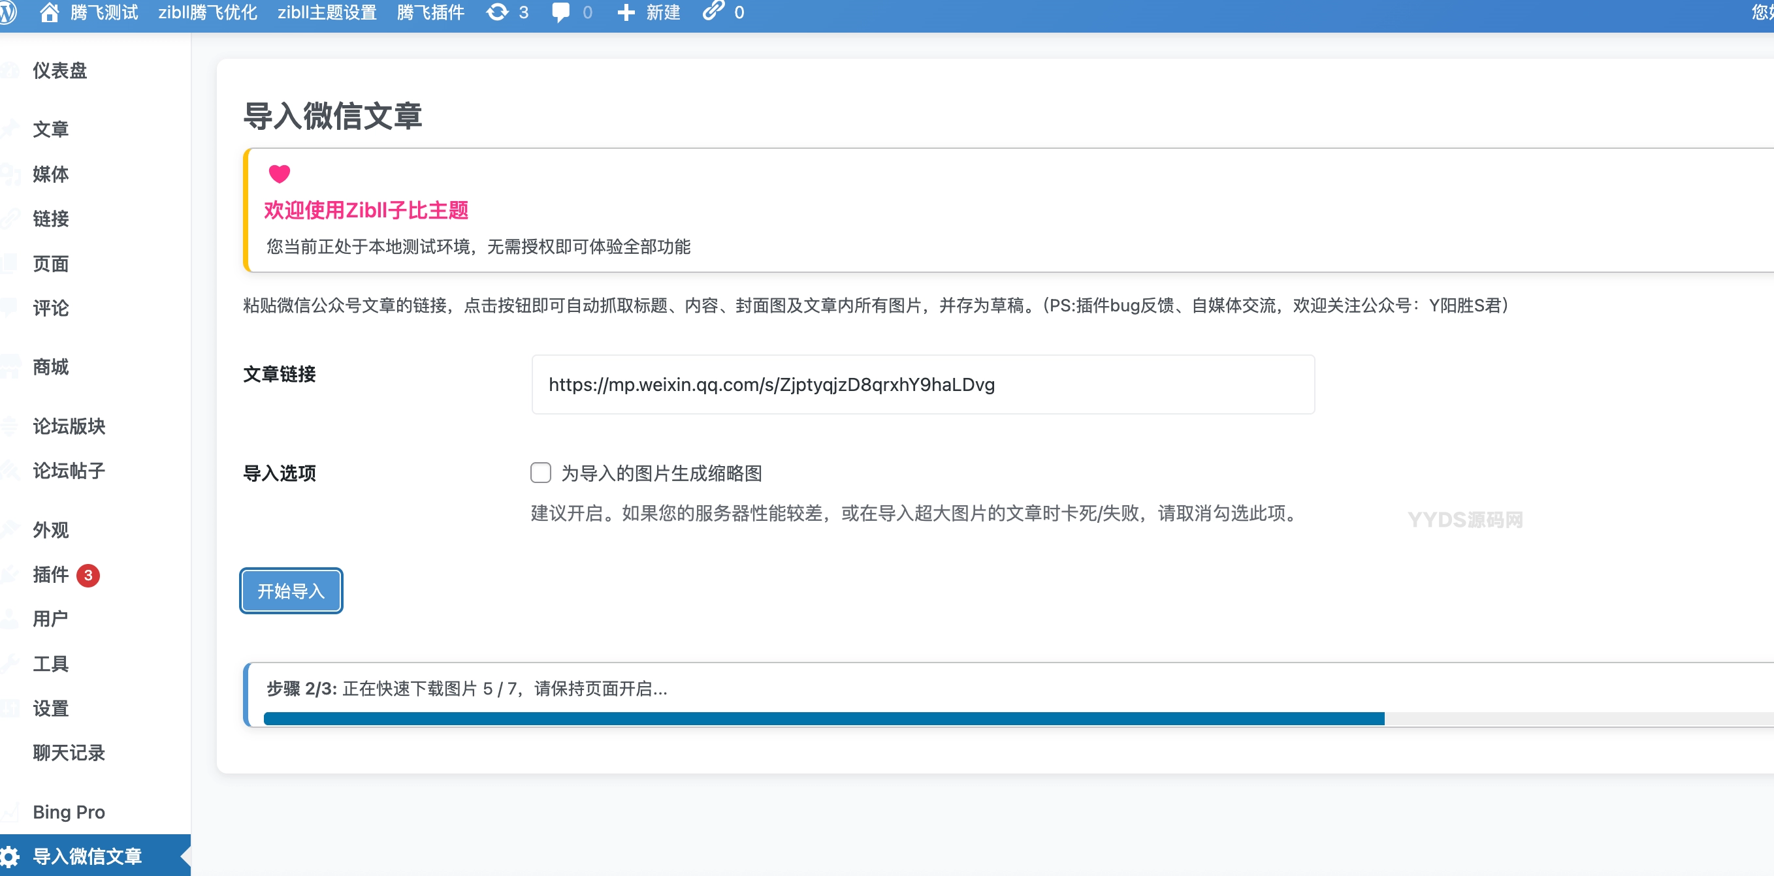This screenshot has width=1774, height=876.
Task: Click inside the 文章链接 URL field
Action: click(x=923, y=384)
